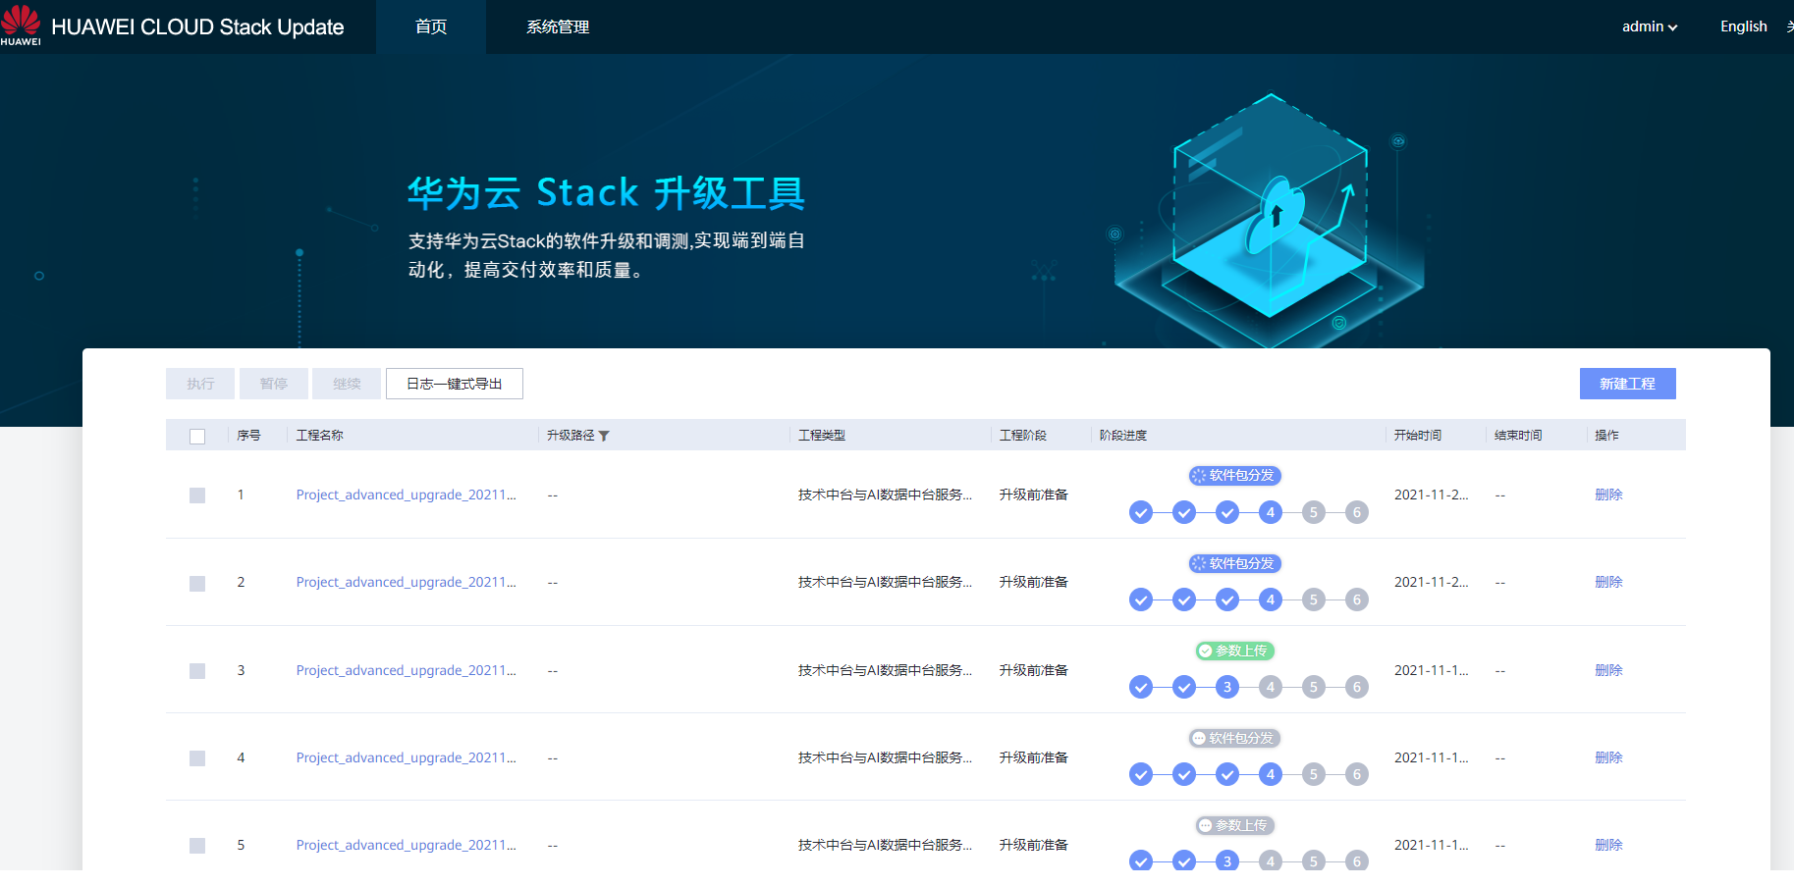Click the 开始时间 column header
Viewport: 1794px width, 886px height.
point(1418,436)
